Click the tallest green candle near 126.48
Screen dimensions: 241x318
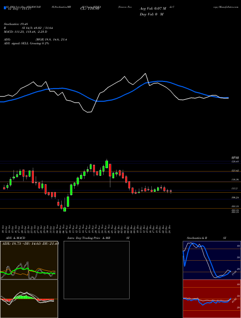click(107, 164)
